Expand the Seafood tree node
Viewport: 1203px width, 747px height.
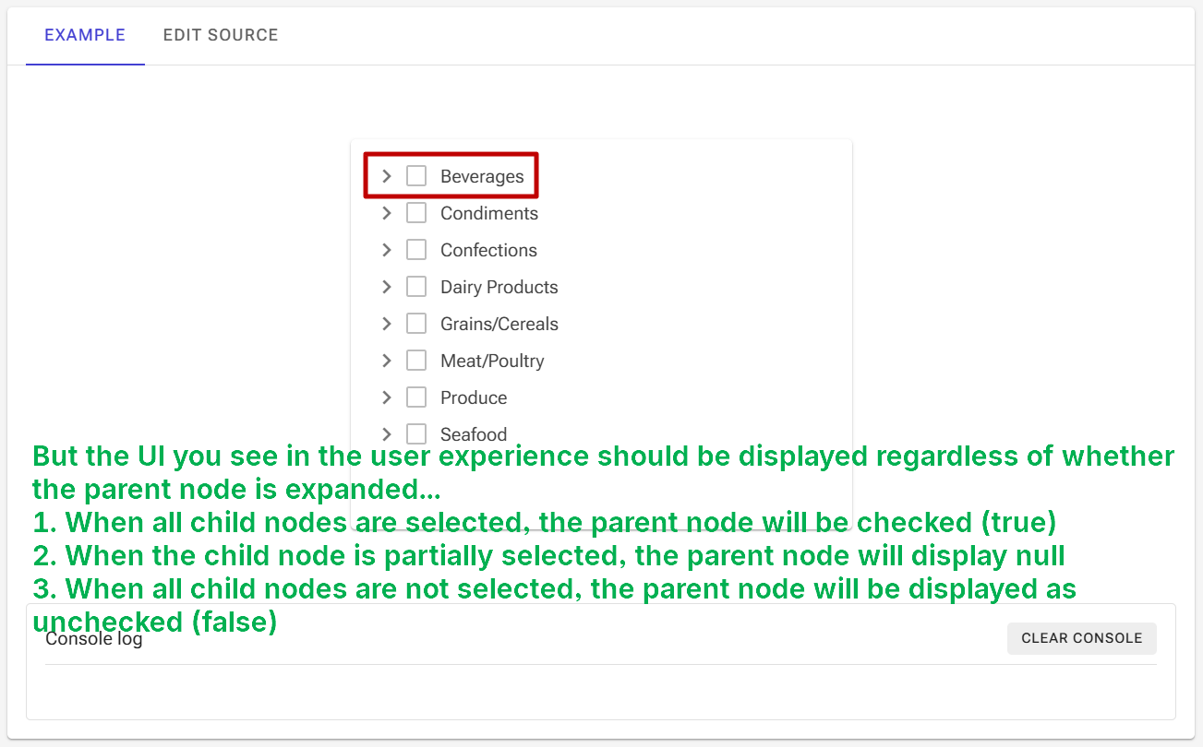point(387,433)
